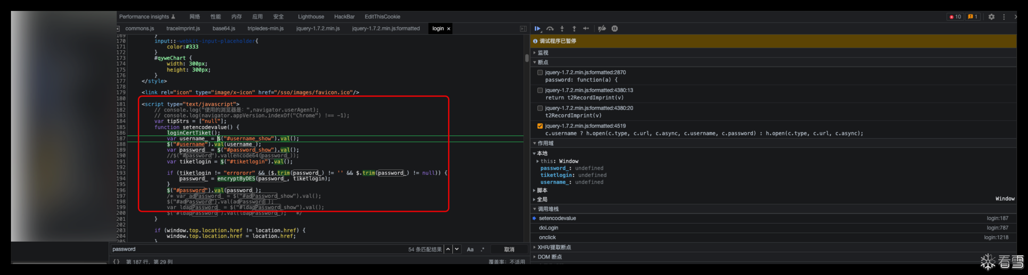Select onclick call stack frame
1028x275 pixels.
click(773, 238)
